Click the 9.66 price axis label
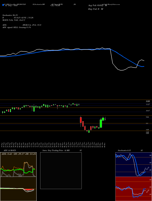The height and width of the screenshot is (201, 152). coord(148,117)
